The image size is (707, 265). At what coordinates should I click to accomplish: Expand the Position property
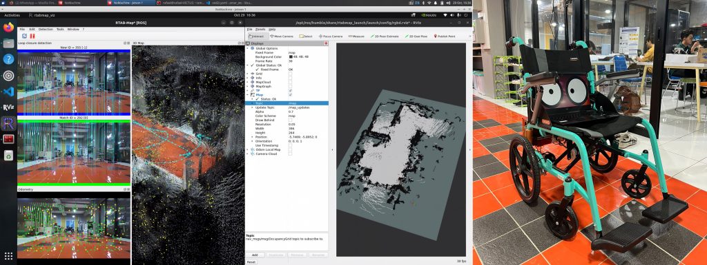click(252, 137)
